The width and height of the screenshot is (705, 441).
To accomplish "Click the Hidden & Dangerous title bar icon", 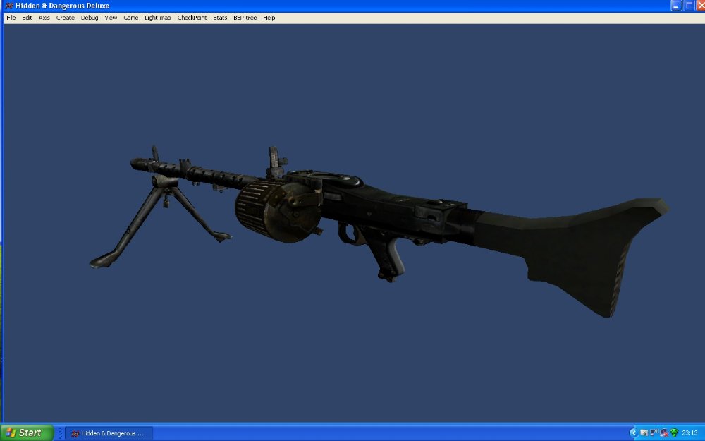I will [9, 6].
